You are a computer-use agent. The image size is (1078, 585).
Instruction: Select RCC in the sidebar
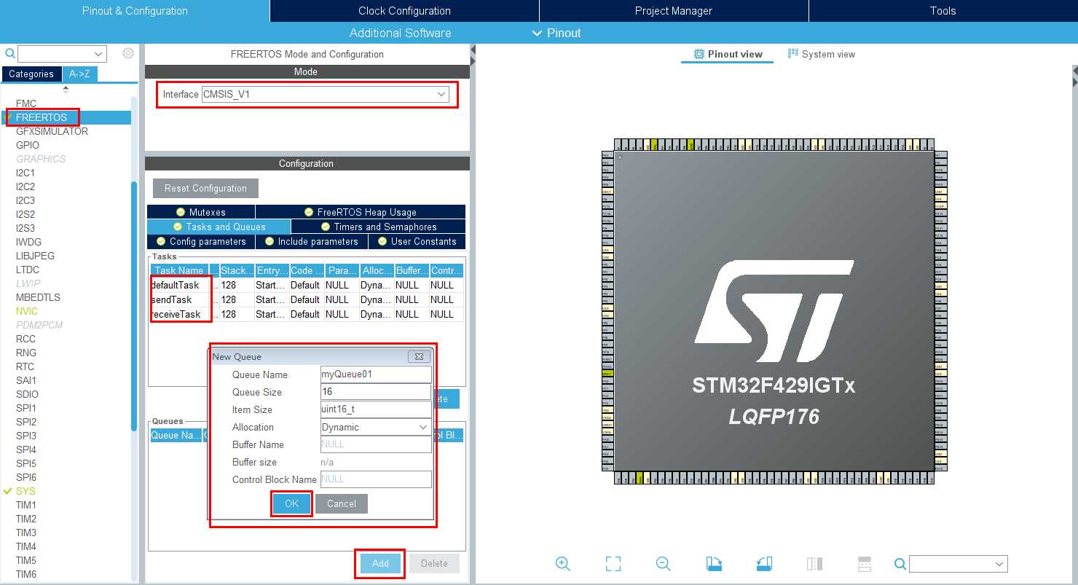coord(25,339)
